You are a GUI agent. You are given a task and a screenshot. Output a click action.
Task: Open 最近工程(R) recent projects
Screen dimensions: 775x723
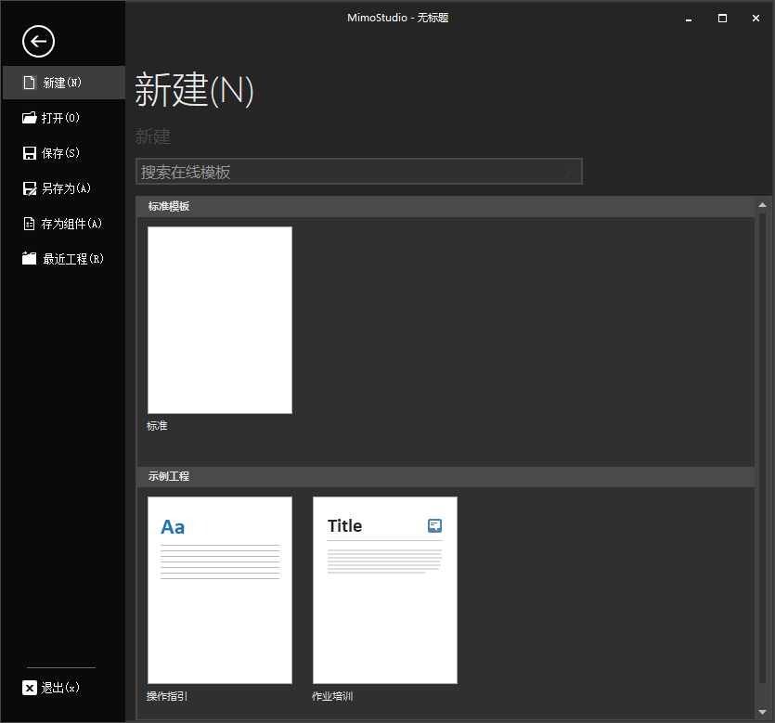(x=71, y=259)
